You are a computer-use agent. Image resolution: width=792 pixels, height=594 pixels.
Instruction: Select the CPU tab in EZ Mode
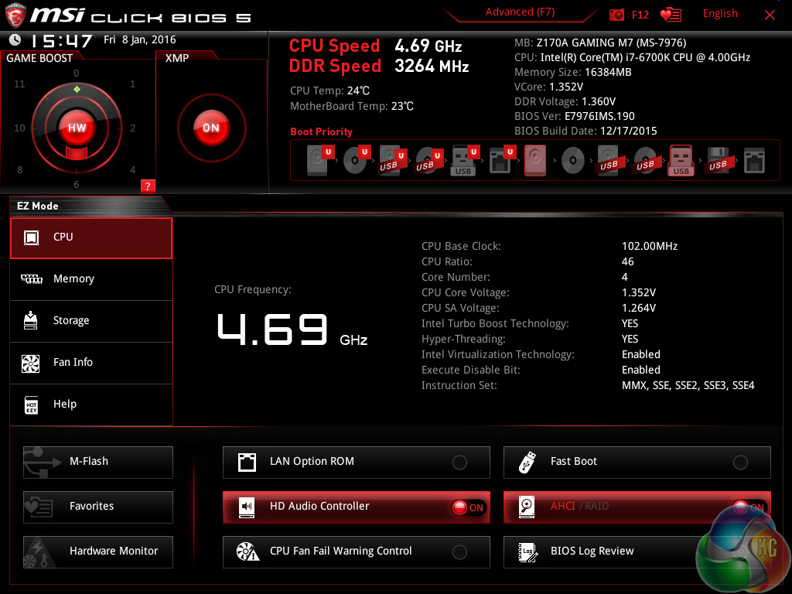tap(91, 238)
